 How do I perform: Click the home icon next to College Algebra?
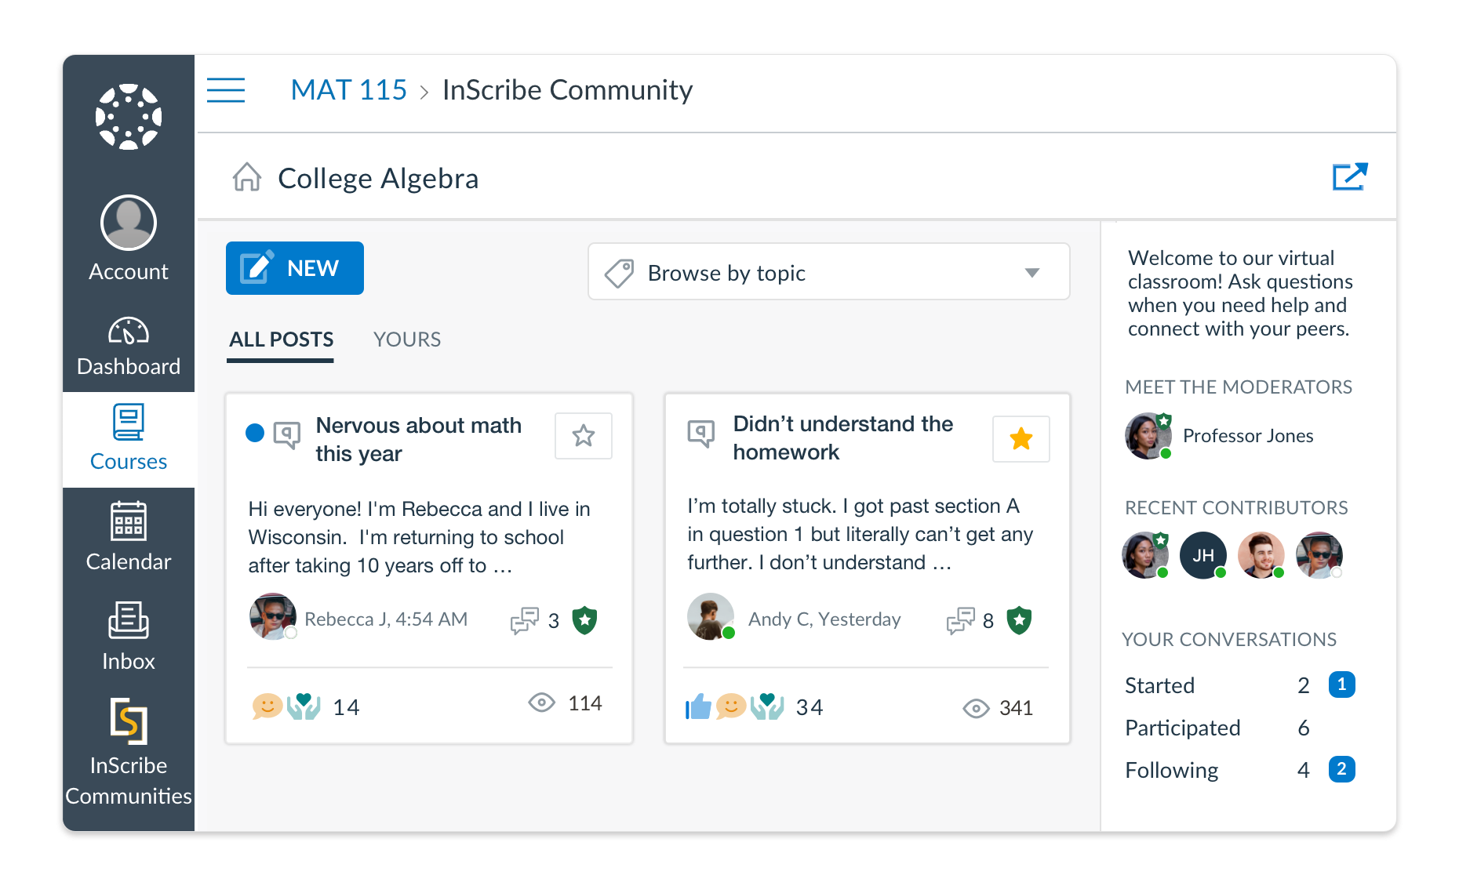point(247,178)
